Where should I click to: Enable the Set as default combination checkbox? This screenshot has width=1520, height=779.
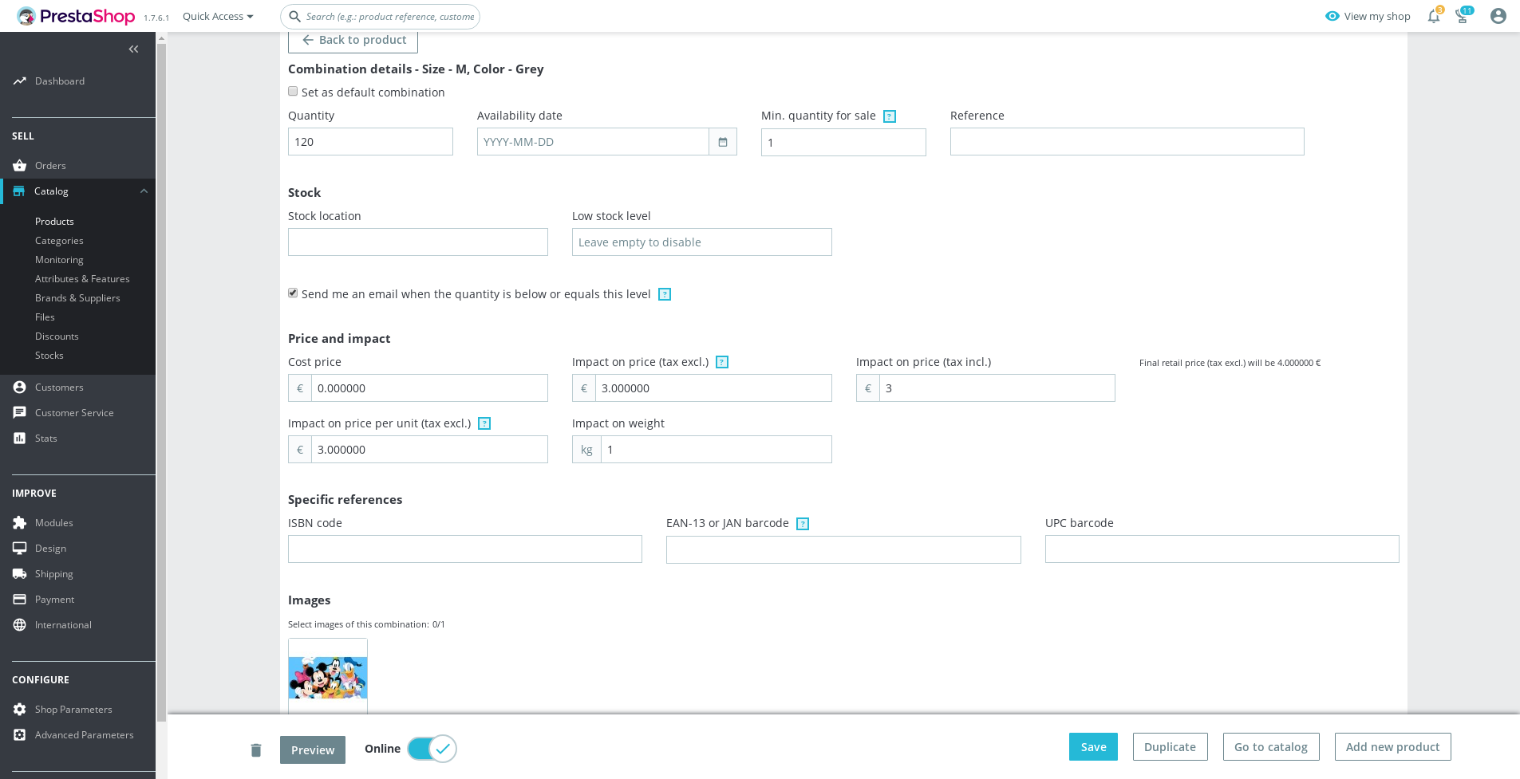[293, 91]
